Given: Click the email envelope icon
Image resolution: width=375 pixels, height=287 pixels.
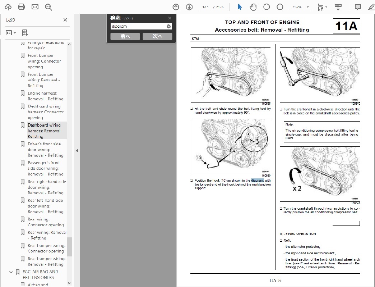Looking at the screenshot, I should 35,7.
